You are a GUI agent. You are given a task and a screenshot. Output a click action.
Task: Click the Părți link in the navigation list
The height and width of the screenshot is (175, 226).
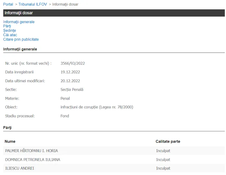point(7,26)
